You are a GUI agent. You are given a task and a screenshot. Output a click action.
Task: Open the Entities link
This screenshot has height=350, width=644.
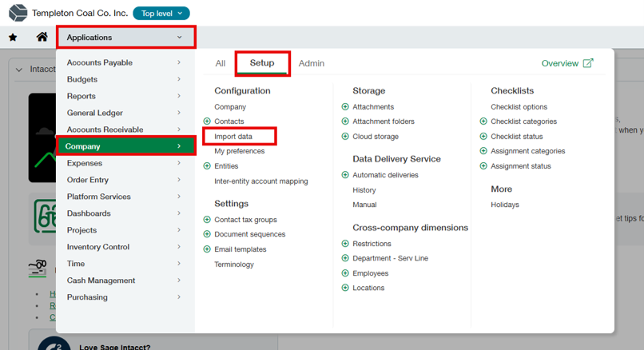[x=226, y=166]
